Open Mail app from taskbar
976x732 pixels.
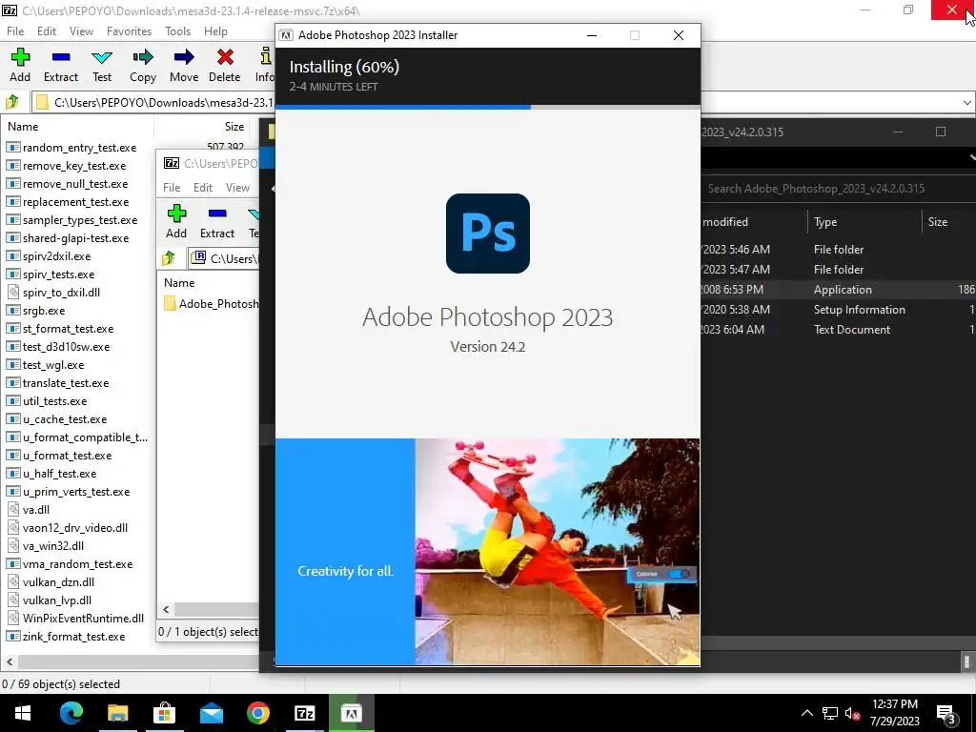(x=211, y=713)
